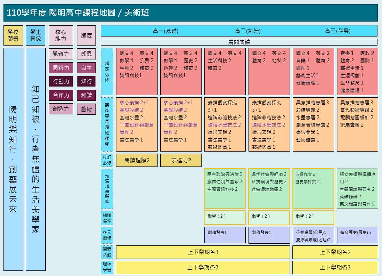Select the 行動力 box
Screen dimensions: 382x276
point(61,81)
